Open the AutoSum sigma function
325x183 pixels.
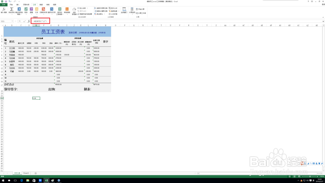[12, 11]
